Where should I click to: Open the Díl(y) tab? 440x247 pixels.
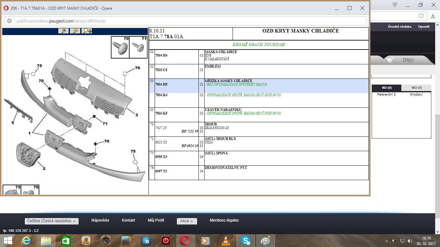point(408,60)
